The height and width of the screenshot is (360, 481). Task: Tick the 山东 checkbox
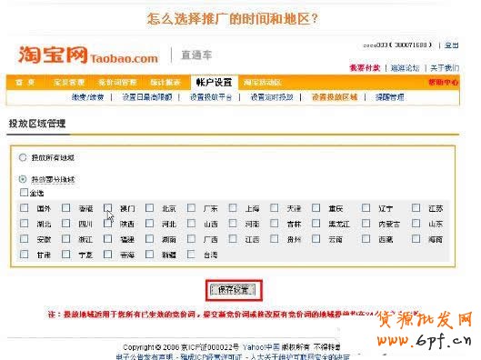tap(416, 224)
